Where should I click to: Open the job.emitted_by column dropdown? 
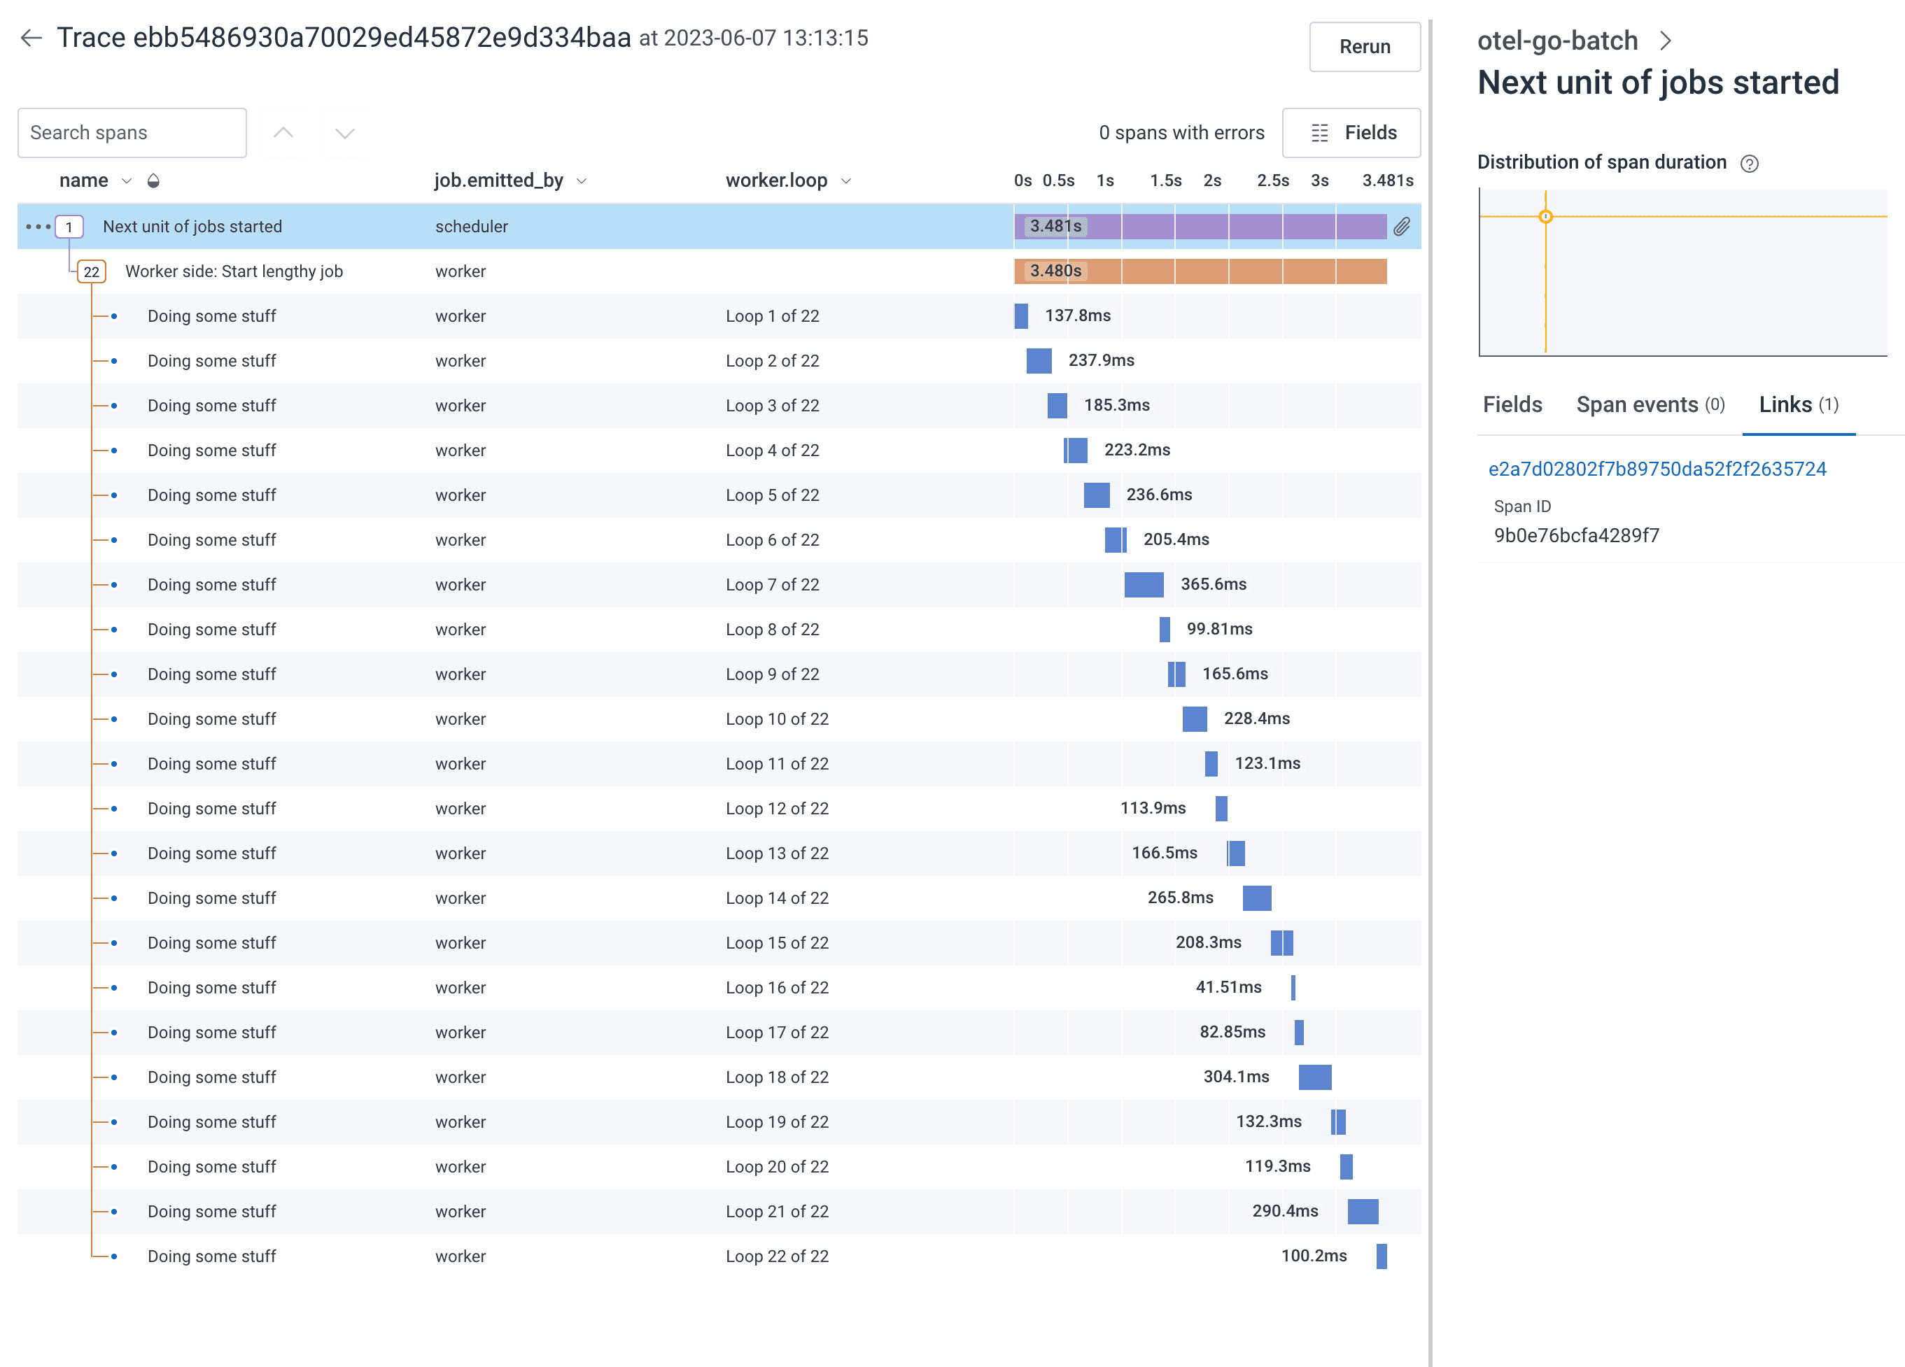pyautogui.click(x=582, y=180)
